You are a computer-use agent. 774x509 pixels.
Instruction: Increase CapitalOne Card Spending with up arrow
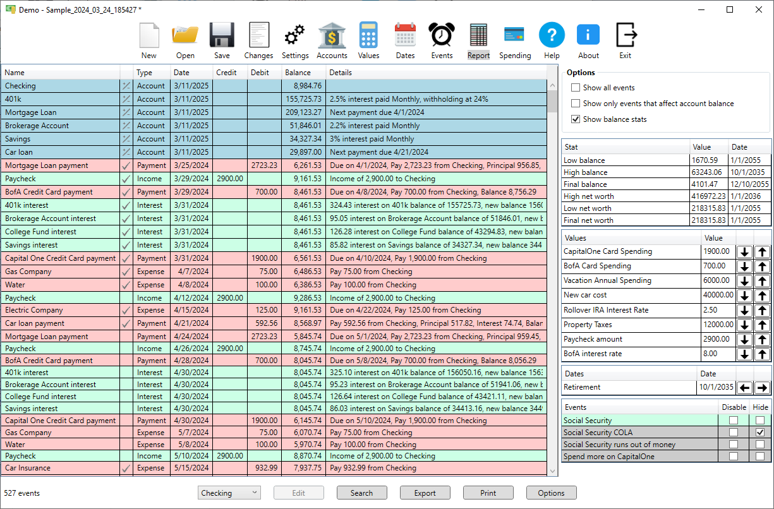pyautogui.click(x=762, y=251)
